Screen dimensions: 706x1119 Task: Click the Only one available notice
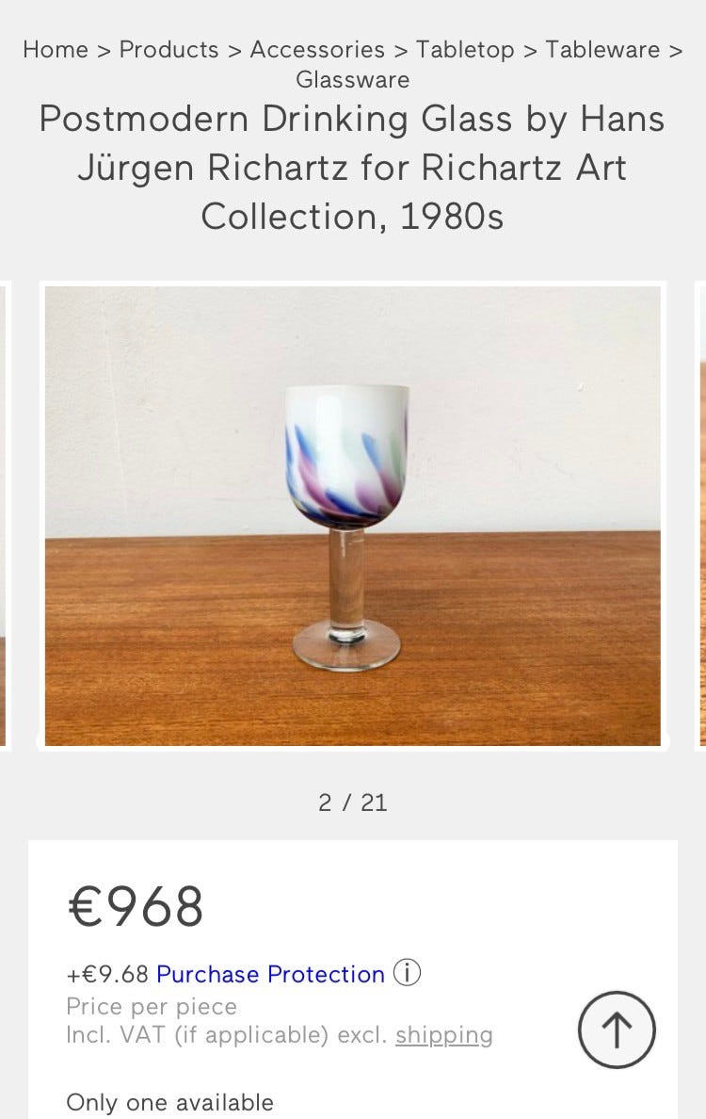coord(169,1102)
